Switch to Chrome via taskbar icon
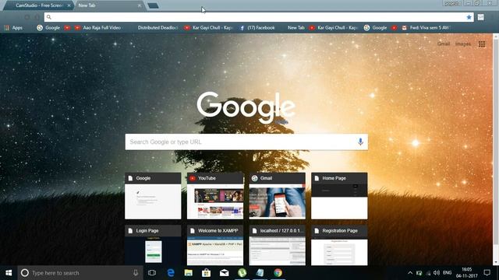This screenshot has width=499, height=280. [x=278, y=273]
